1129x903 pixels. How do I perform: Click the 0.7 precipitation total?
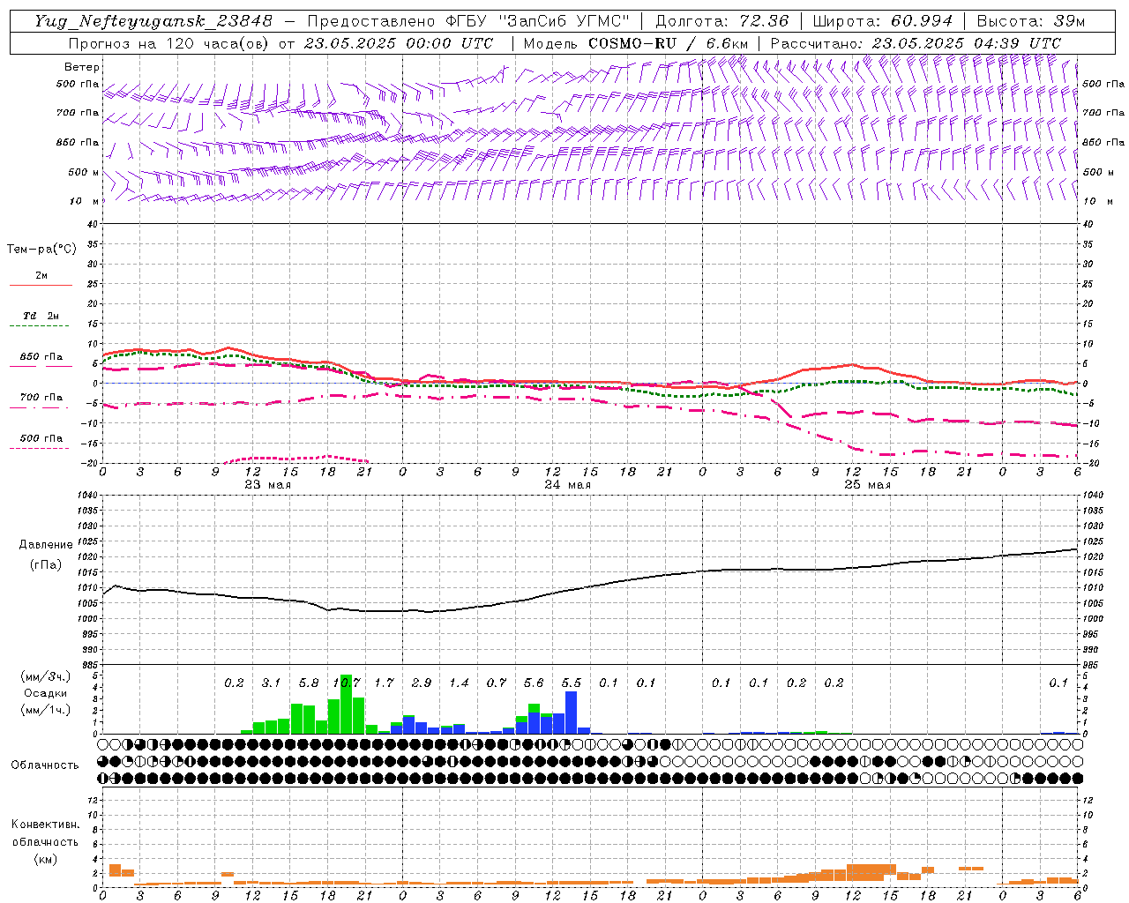(x=497, y=683)
